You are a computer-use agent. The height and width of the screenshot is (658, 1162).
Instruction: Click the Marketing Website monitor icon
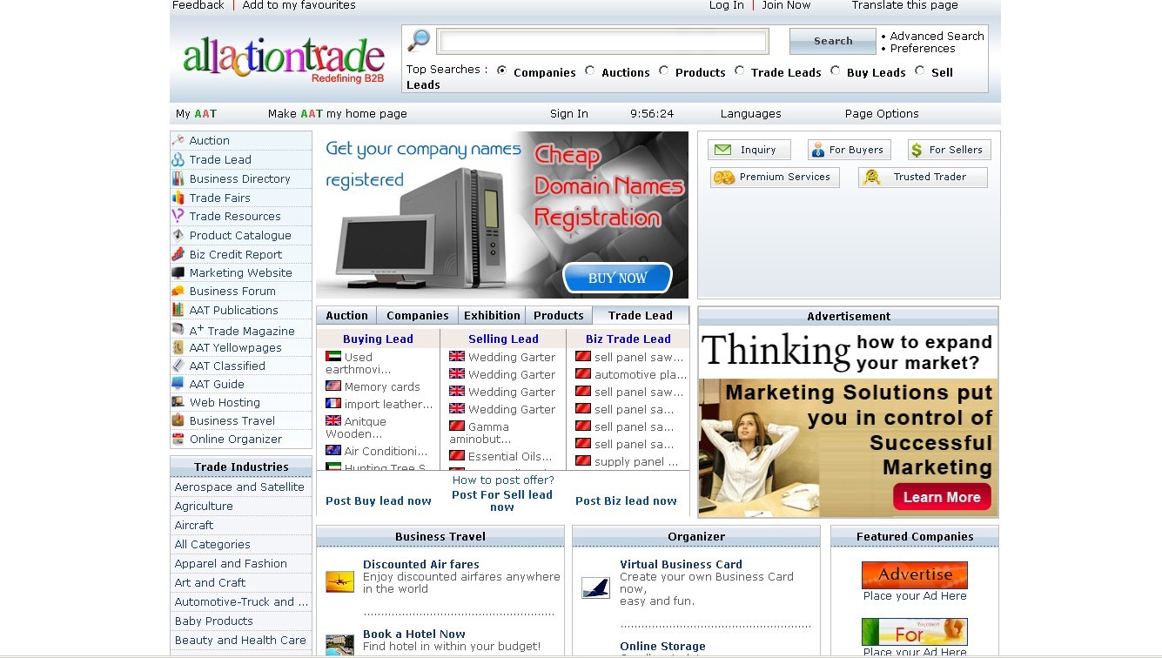point(178,272)
